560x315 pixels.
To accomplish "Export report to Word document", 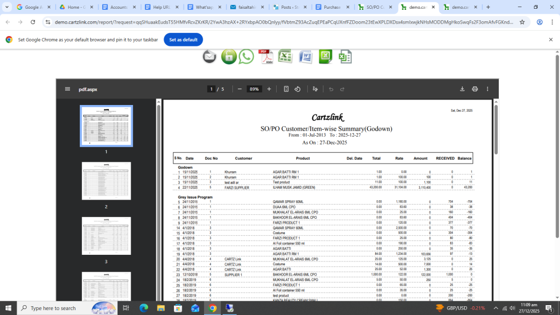I will 305,56.
